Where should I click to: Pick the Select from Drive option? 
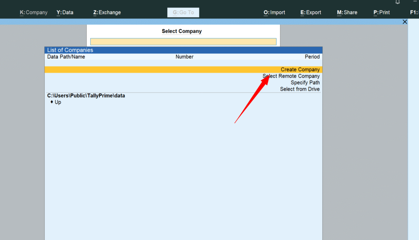pyautogui.click(x=300, y=89)
